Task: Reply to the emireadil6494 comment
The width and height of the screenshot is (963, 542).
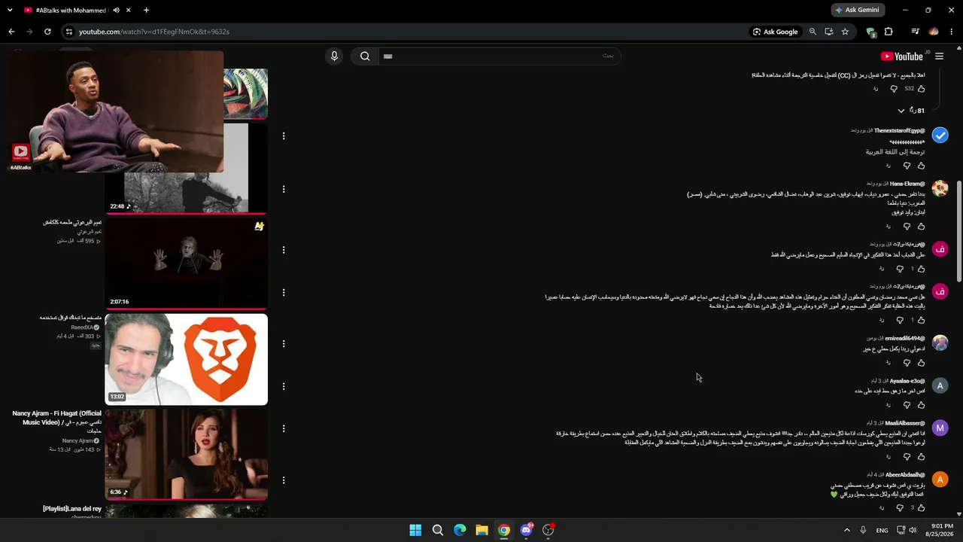Action: click(x=889, y=363)
